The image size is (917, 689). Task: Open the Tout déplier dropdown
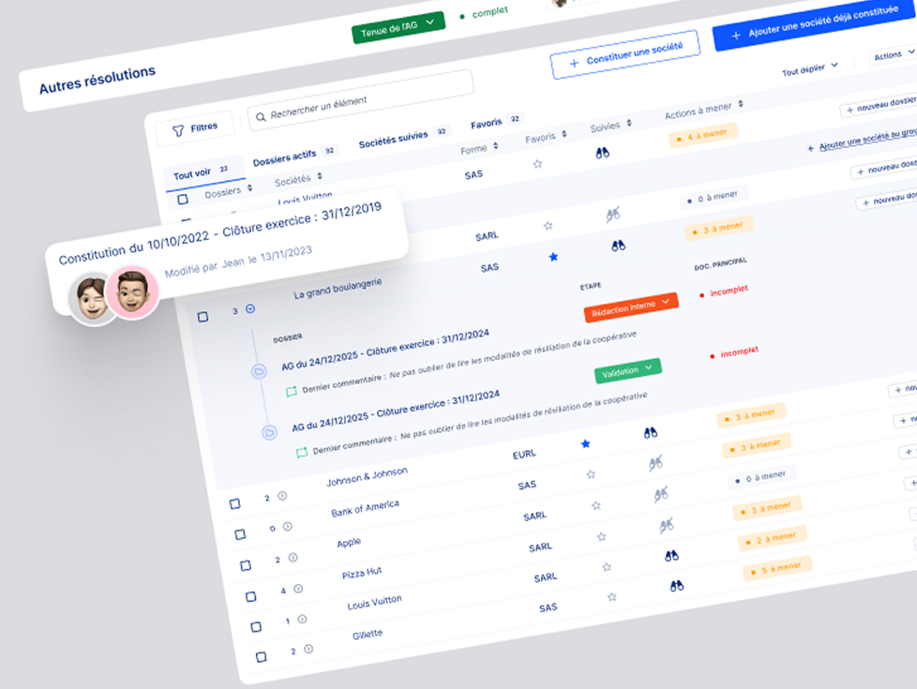pos(810,69)
